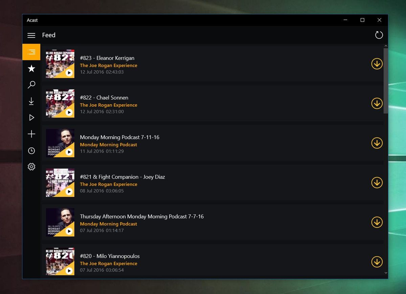Open show link under #823 - Eleanor Kerrigan
This screenshot has height=294, width=406.
pos(109,65)
